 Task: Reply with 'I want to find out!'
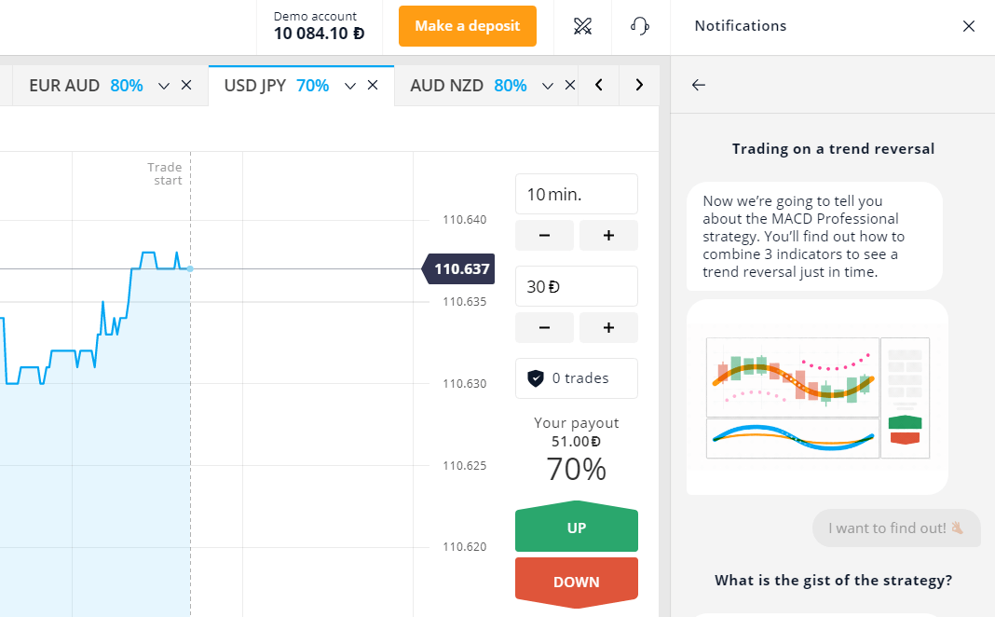(895, 528)
